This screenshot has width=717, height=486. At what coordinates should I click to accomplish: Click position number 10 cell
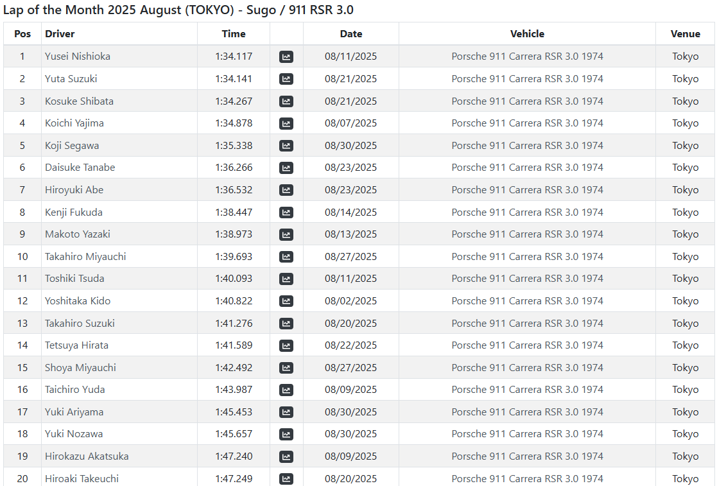[22, 257]
